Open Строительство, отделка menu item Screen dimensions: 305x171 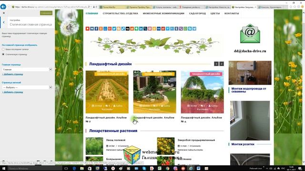pos(121,13)
